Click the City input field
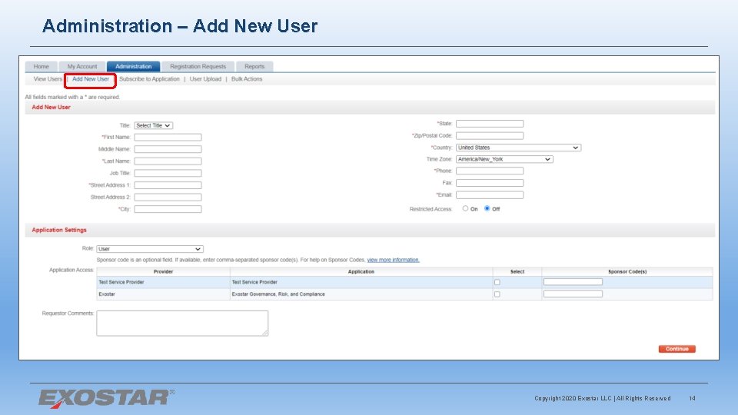Image resolution: width=738 pixels, height=415 pixels. [168, 209]
